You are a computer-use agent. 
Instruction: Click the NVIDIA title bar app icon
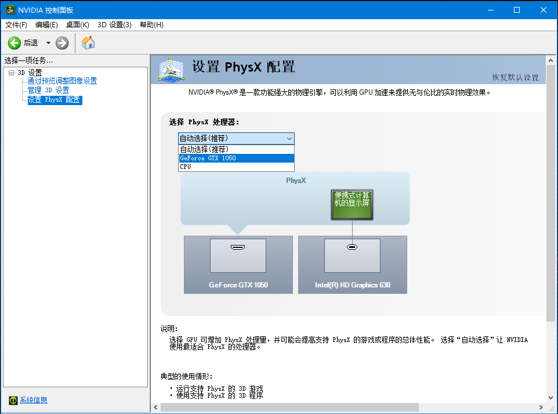pyautogui.click(x=10, y=10)
